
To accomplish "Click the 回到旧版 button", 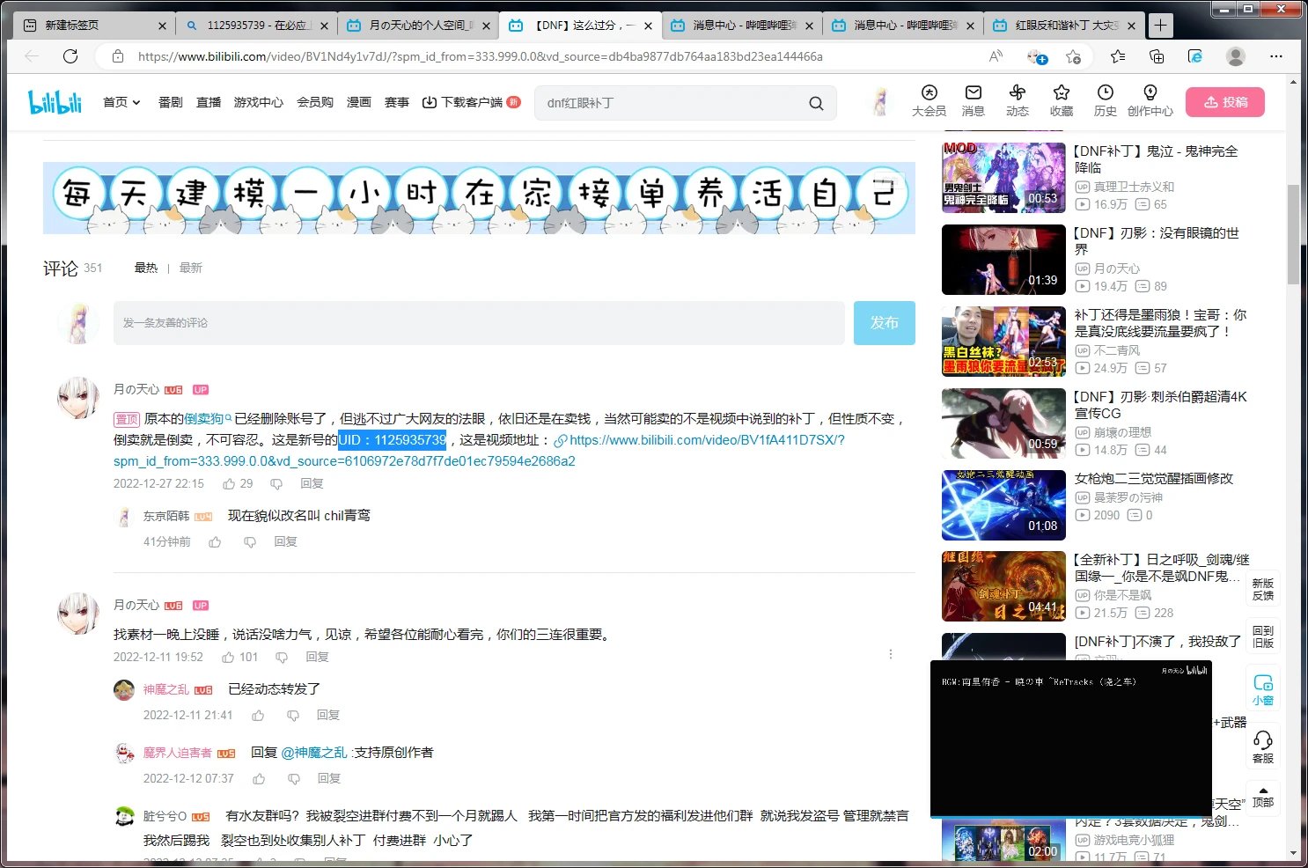I will [1263, 636].
